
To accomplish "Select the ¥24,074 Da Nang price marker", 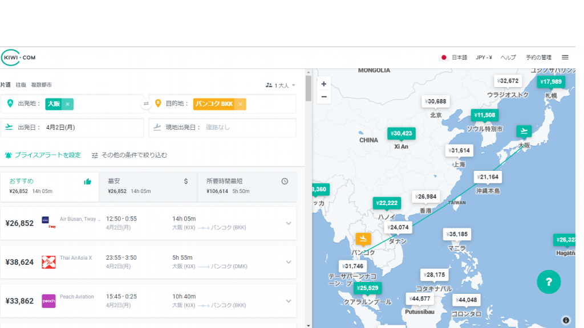I will pos(398,227).
